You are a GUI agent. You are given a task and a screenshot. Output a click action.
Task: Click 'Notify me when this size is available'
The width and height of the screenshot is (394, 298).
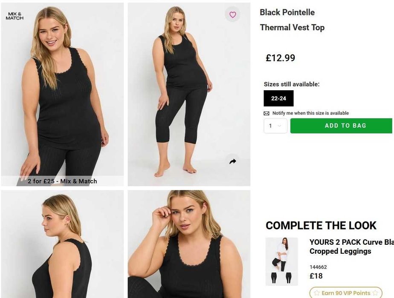(x=310, y=113)
